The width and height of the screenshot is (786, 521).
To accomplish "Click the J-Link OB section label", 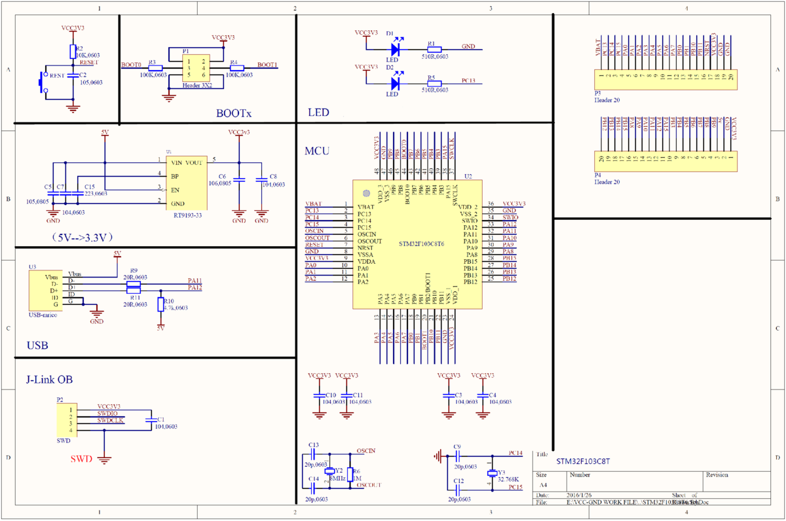I will pyautogui.click(x=49, y=378).
